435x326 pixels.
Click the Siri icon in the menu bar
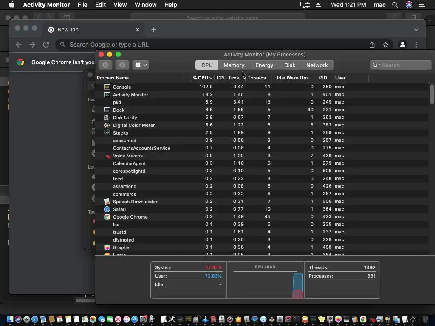tap(409, 5)
